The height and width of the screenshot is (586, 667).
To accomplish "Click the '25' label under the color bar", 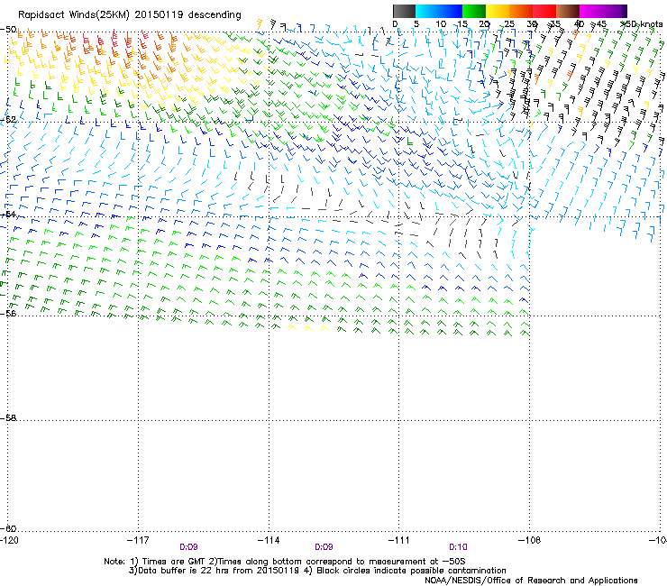I will click(x=509, y=24).
